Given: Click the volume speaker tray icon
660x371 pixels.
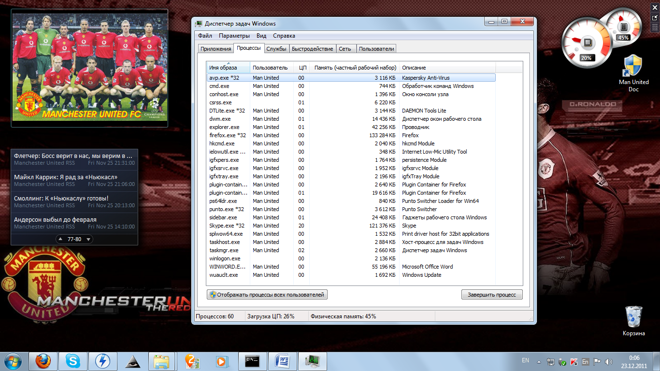Looking at the screenshot, I should [x=608, y=361].
